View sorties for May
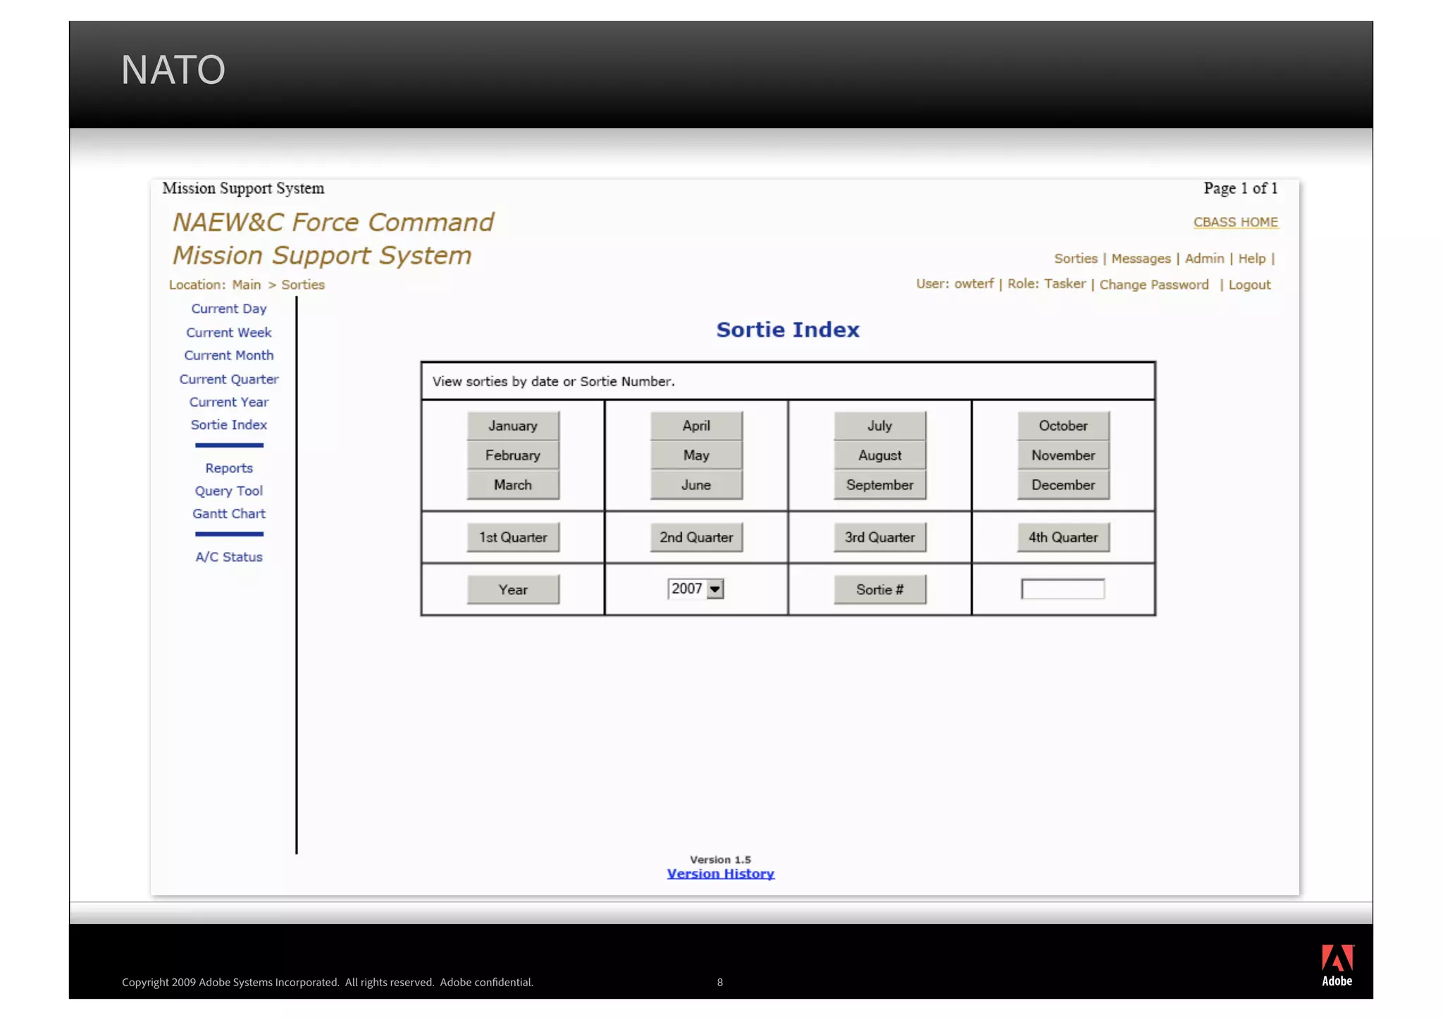This screenshot has height=1020, width=1443. click(696, 455)
